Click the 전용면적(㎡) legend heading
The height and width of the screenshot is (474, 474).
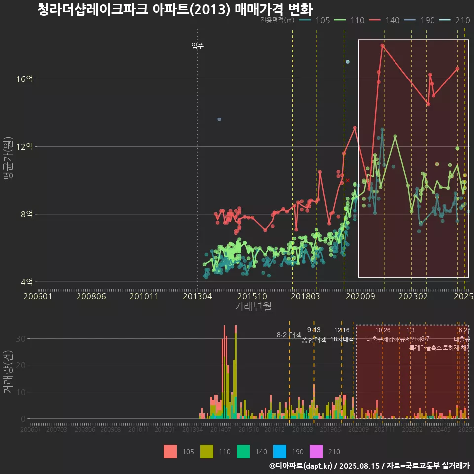(x=277, y=20)
